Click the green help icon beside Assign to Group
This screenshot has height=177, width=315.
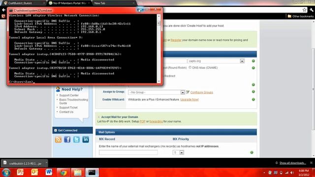[253, 92]
